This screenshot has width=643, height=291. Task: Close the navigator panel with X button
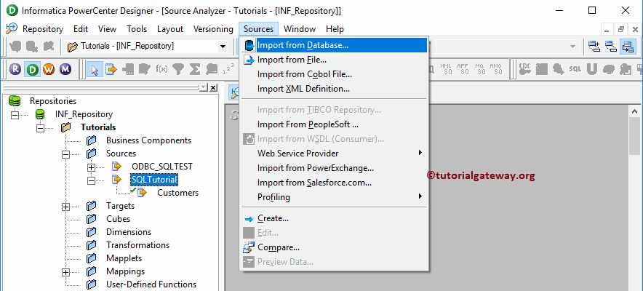(x=213, y=88)
